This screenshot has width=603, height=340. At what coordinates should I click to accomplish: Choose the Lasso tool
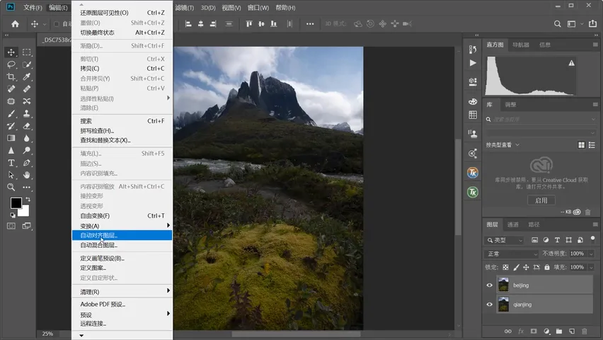point(11,64)
